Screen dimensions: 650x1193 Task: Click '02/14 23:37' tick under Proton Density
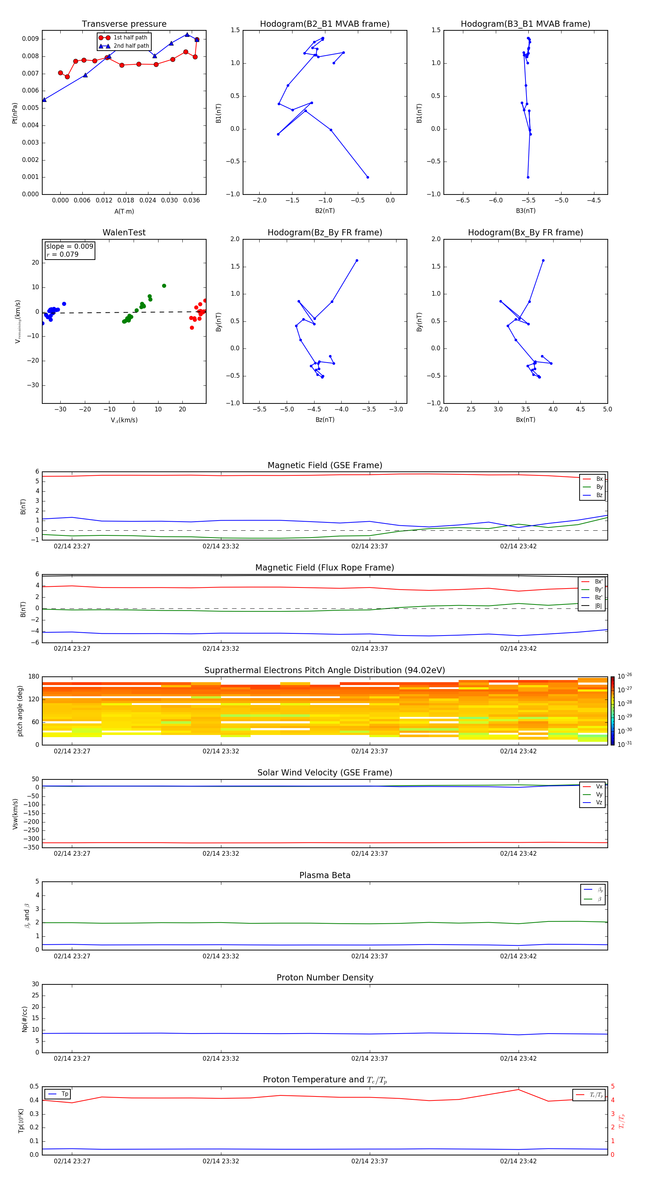coord(370,1059)
